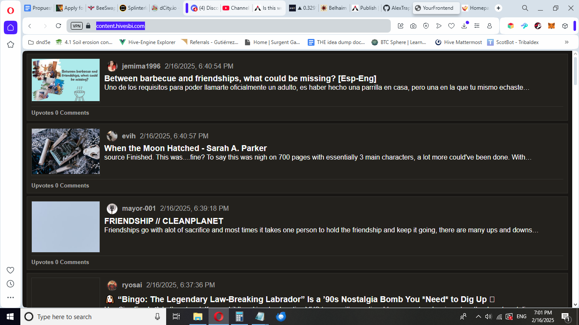Open Easy Setup sliders icon
This screenshot has width=579, height=325.
[477, 26]
